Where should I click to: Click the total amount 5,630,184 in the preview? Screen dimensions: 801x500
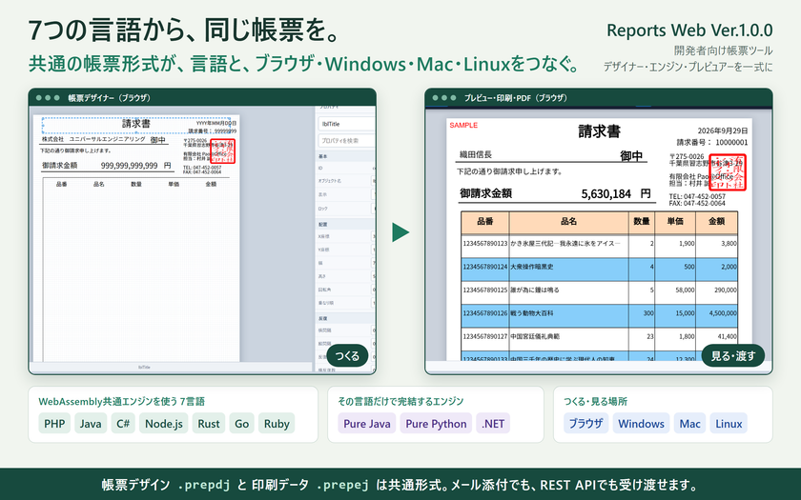pos(606,194)
